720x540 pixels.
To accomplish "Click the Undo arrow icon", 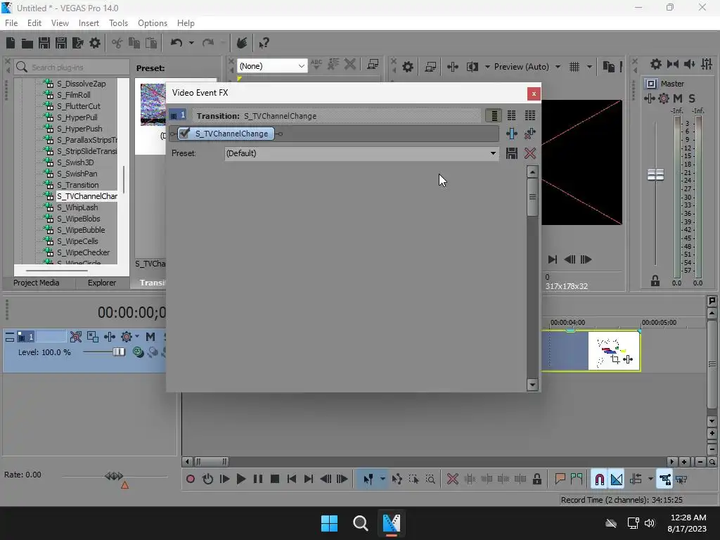I will click(176, 43).
